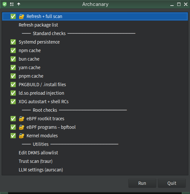The width and height of the screenshot is (190, 194).
Task: Select 'Systemd persistence' label text
Action: 39,42
